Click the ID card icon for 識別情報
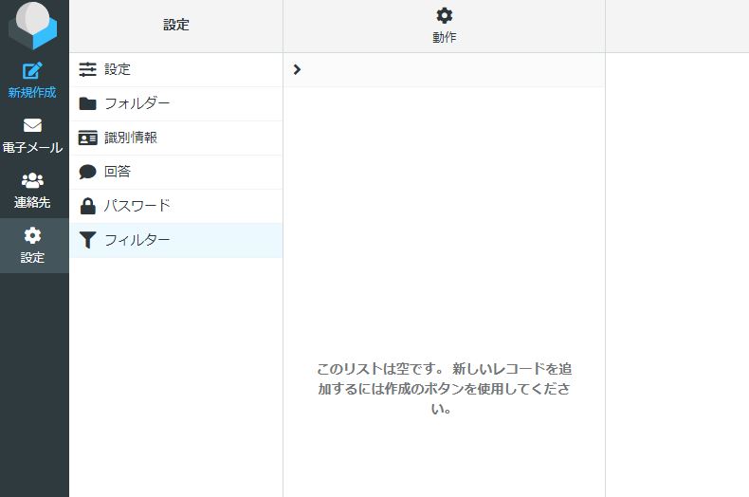Screen dimensions: 749x497 point(88,138)
